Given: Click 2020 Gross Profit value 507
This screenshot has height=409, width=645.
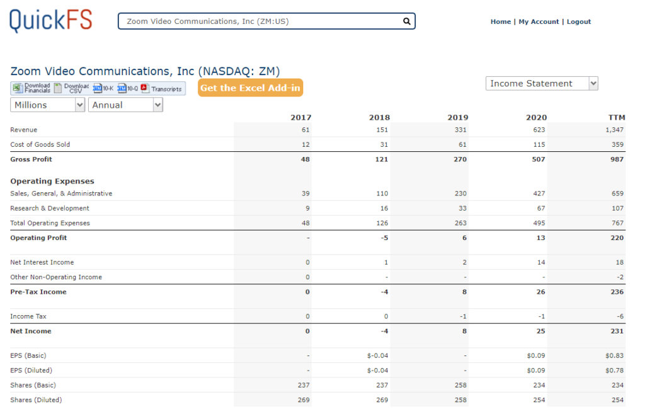Looking at the screenshot, I should pyautogui.click(x=539, y=159).
